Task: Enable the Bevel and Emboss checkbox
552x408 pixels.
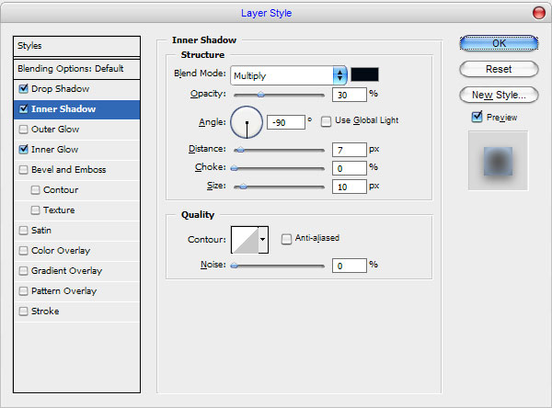Action: [x=23, y=170]
